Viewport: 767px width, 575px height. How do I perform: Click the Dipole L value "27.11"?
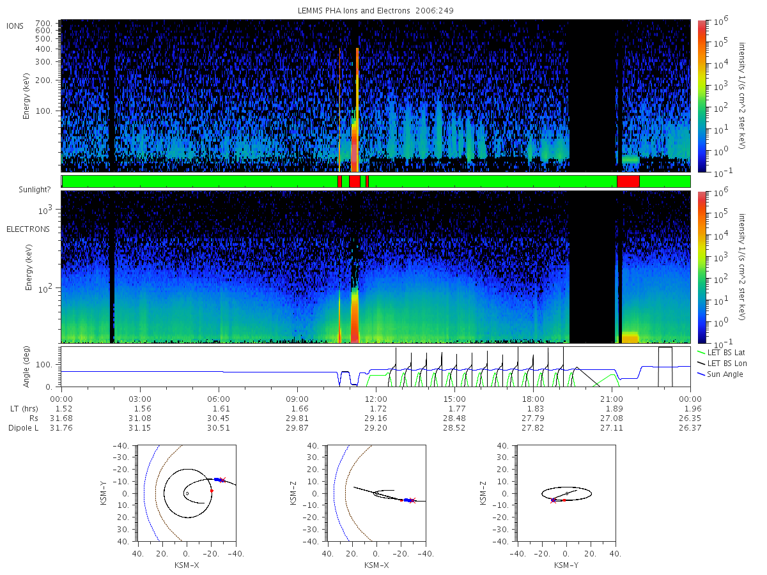612,428
